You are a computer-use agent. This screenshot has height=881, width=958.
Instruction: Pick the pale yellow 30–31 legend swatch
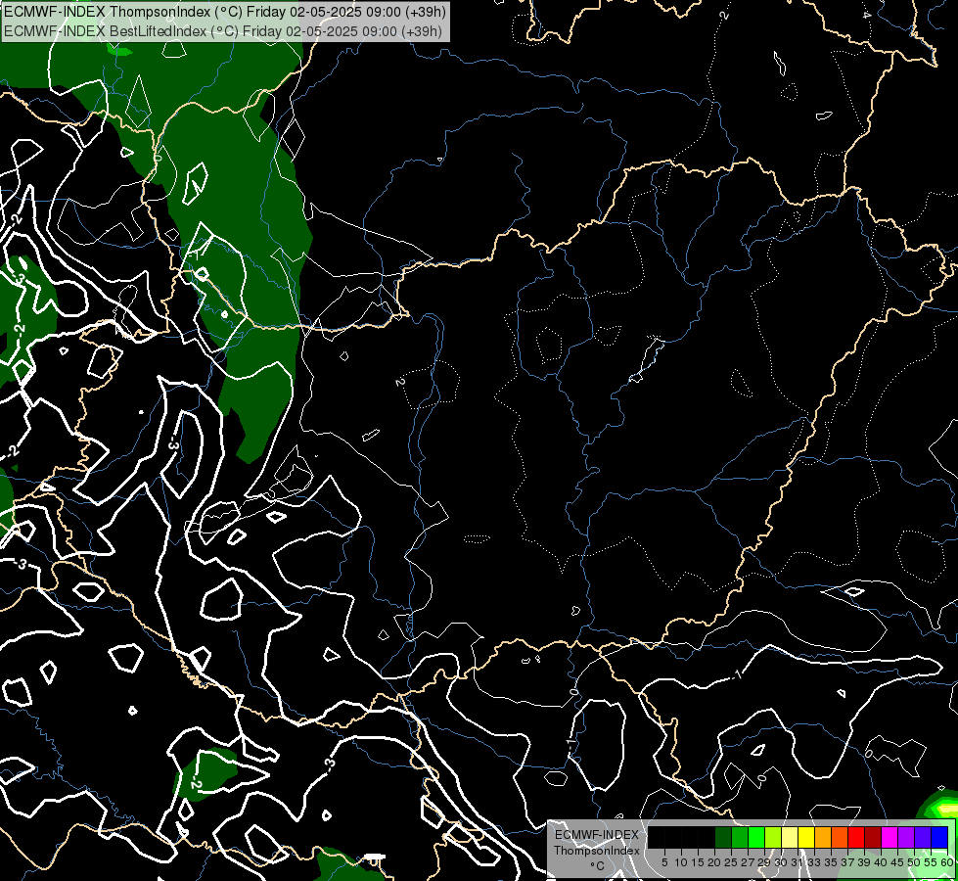tap(790, 838)
